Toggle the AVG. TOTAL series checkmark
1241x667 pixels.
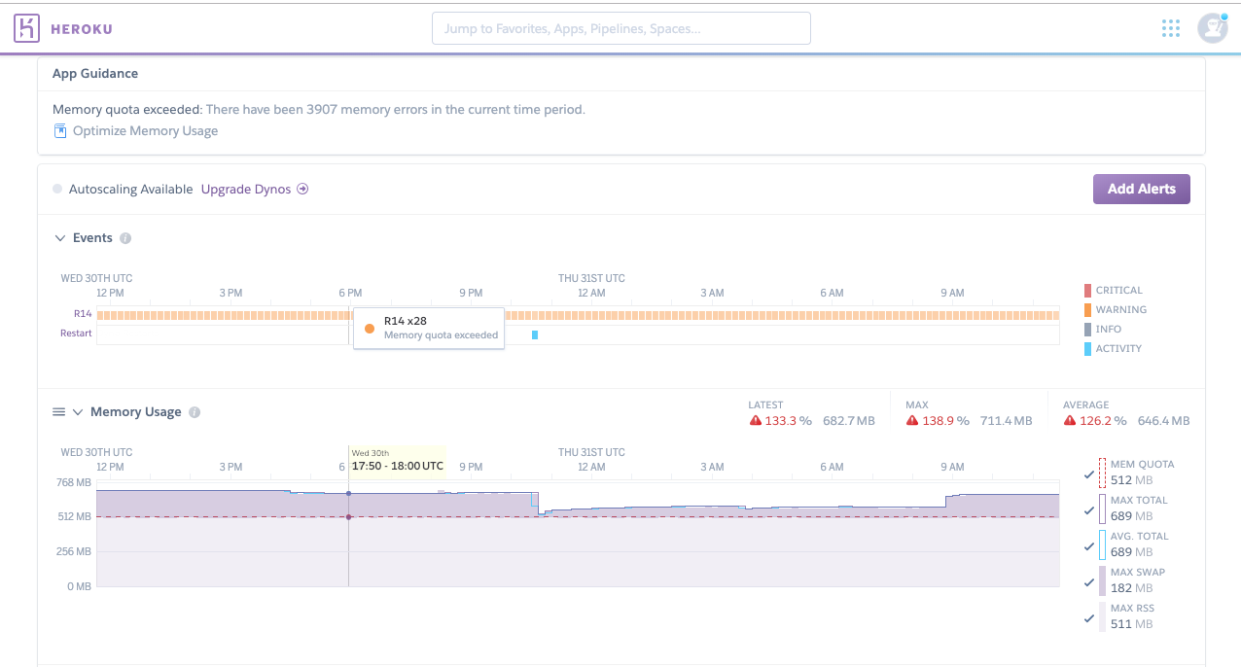(1089, 547)
